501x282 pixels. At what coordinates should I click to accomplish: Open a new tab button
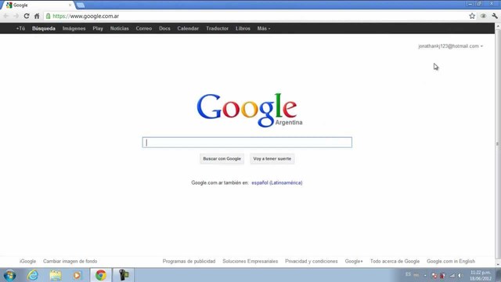tap(81, 5)
